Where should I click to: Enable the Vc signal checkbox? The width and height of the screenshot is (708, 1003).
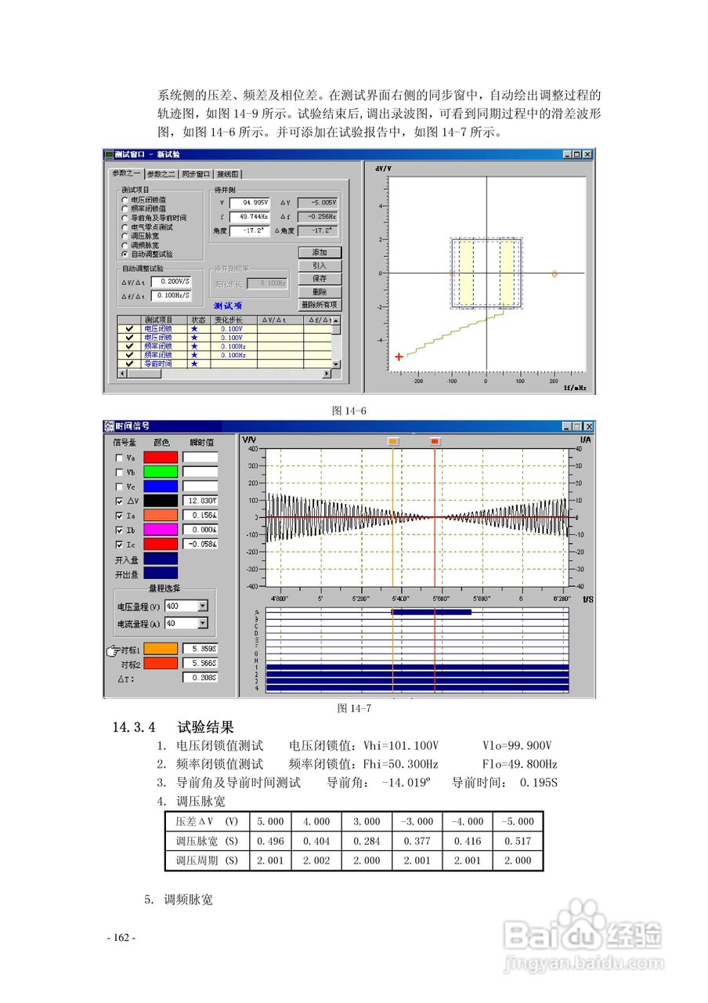(119, 487)
